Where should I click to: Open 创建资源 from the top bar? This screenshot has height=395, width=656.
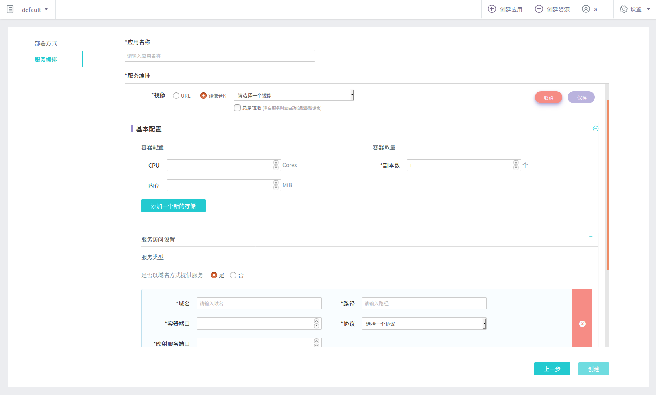click(552, 9)
